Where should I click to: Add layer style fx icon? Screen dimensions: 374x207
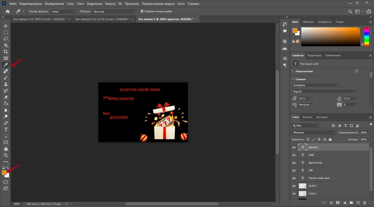tap(331, 203)
